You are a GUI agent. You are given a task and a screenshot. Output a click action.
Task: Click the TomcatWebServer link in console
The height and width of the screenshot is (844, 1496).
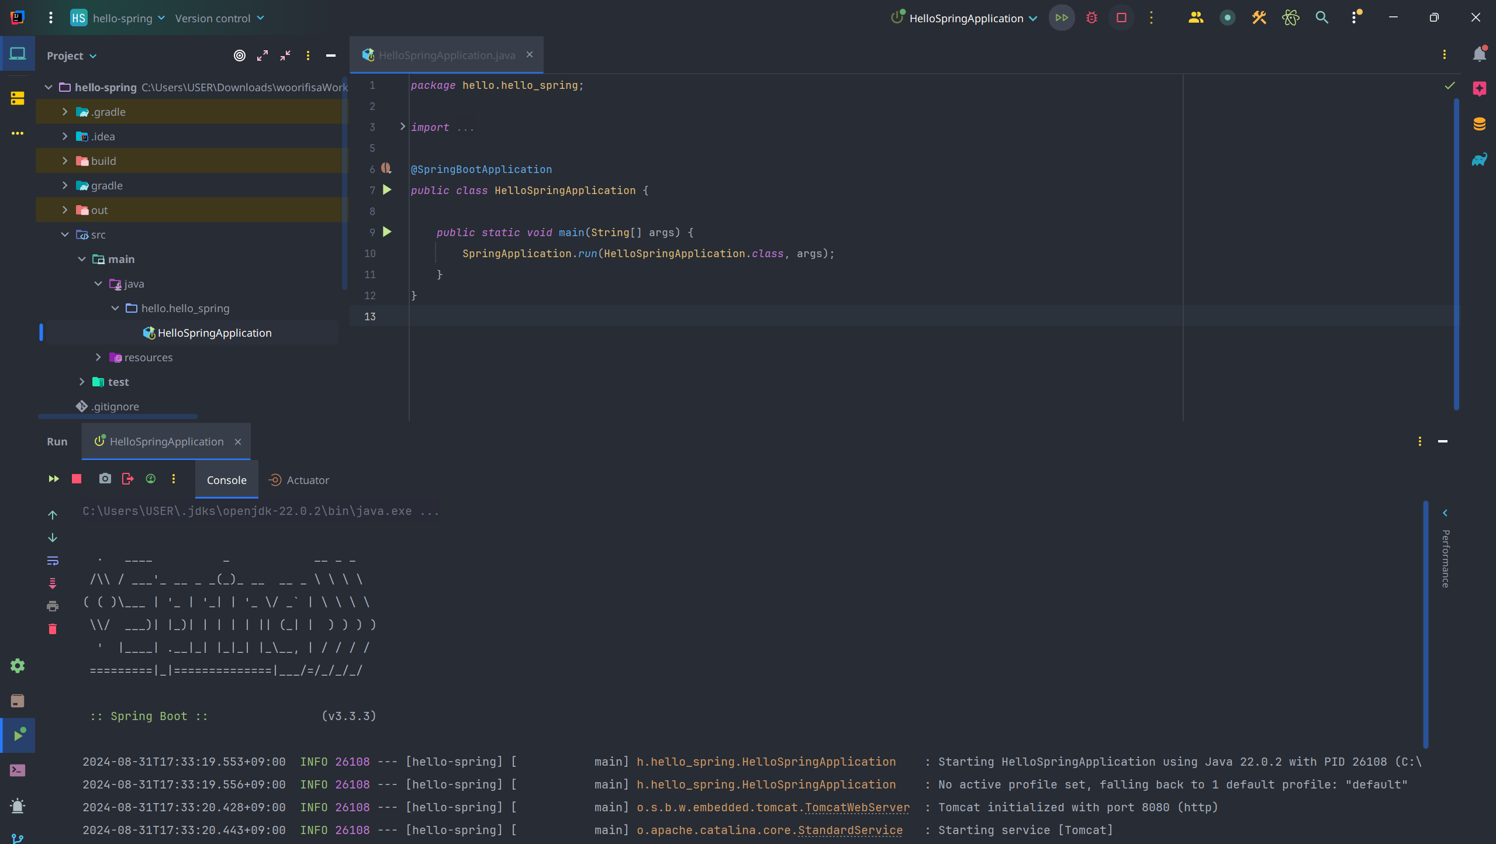pyautogui.click(x=857, y=807)
